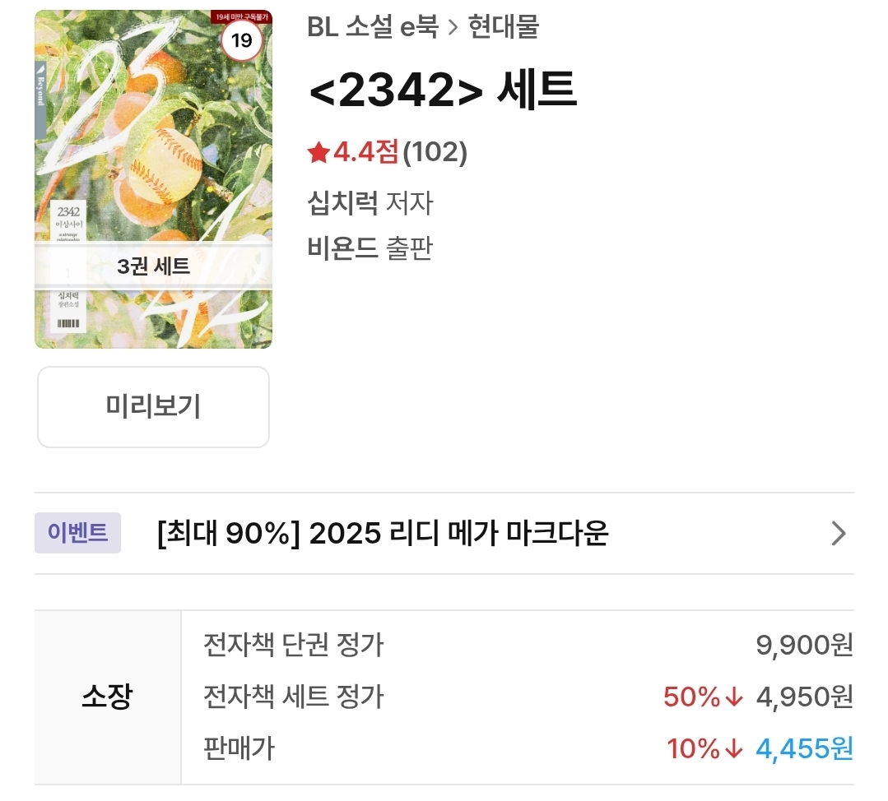Click the 4,455원 sale price
This screenshot has height=801, width=888.
coord(804,748)
